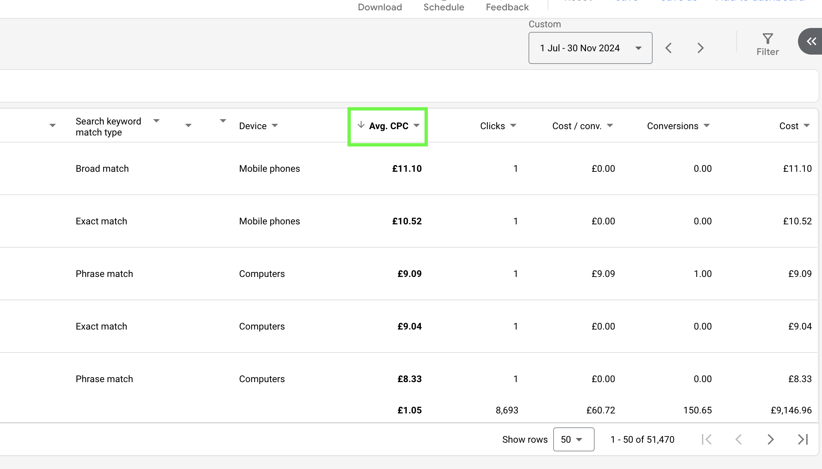Click the Download button for report
The width and height of the screenshot is (822, 469).
379,7
